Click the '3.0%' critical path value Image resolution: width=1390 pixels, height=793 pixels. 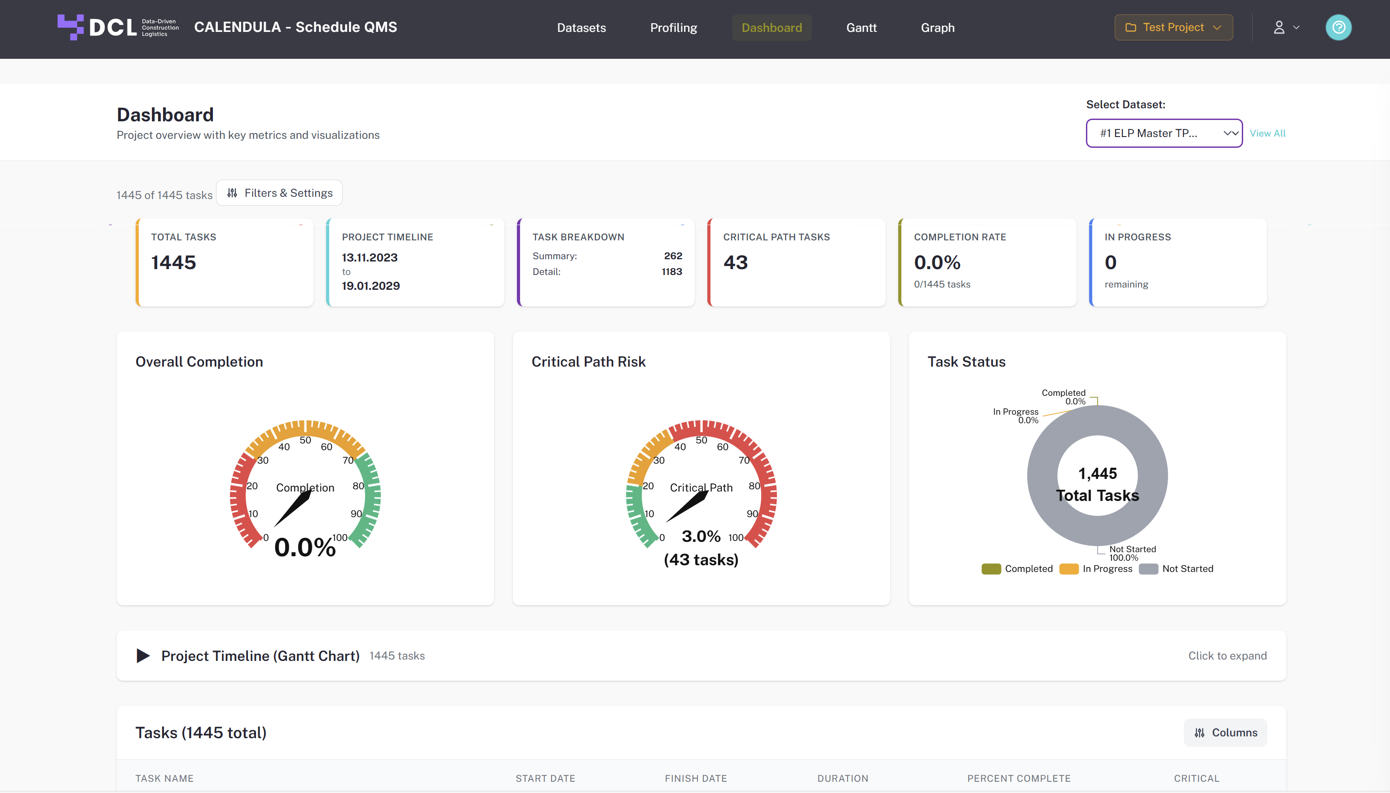coord(701,536)
